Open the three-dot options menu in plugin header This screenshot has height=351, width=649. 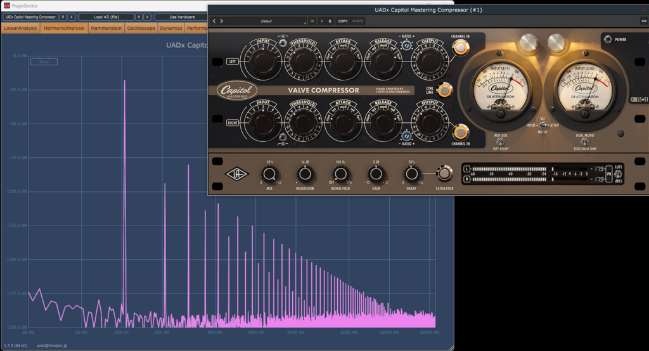tap(644, 21)
